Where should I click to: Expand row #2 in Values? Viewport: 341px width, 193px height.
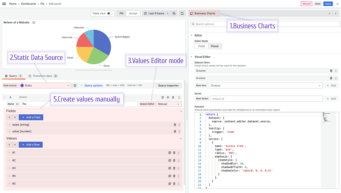[9, 161]
